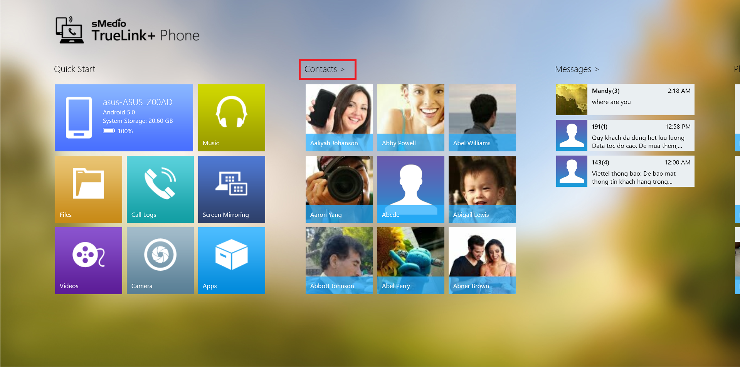Open Call Logs phone tile
The width and height of the screenshot is (740, 367).
[x=160, y=189]
